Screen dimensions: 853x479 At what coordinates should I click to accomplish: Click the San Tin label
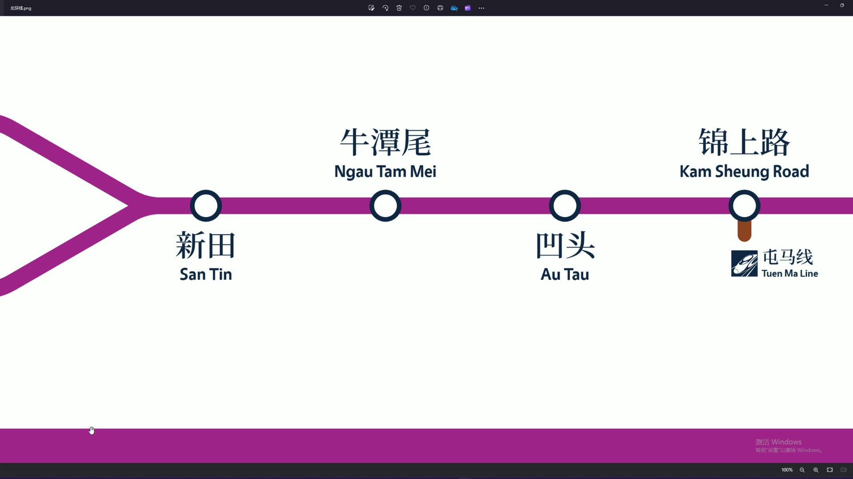click(206, 275)
